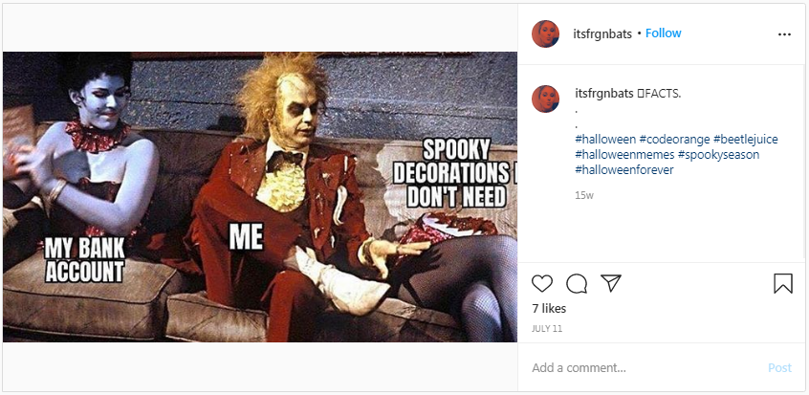809x395 pixels.
Task: Share post via paper plane icon
Action: [x=611, y=283]
